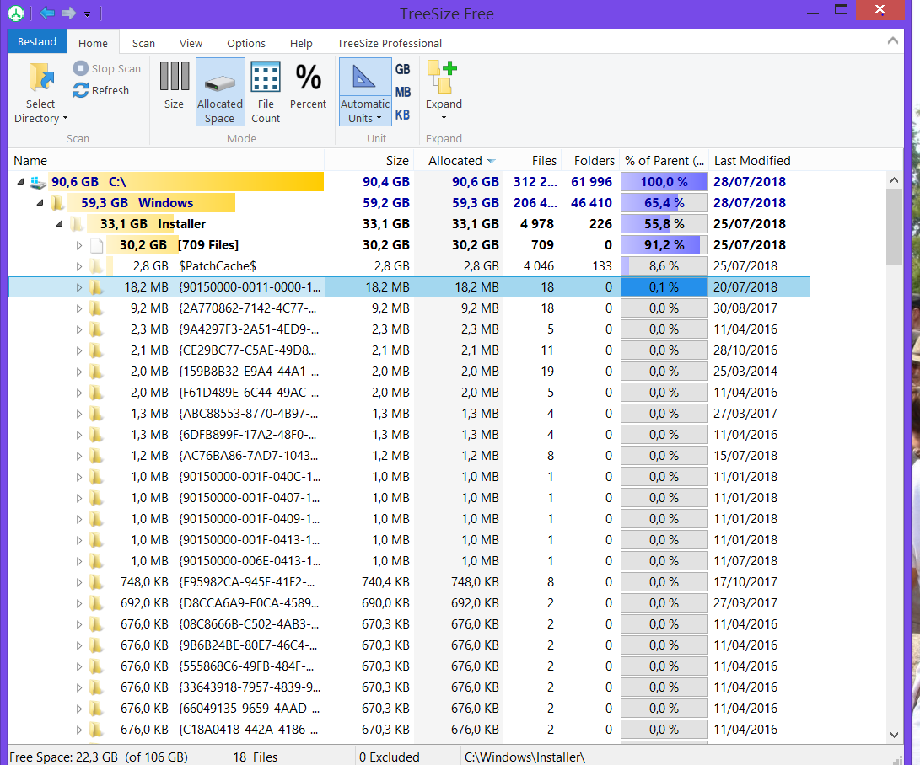Expand the [709 Files] node
This screenshot has height=765, width=920.
(x=78, y=245)
